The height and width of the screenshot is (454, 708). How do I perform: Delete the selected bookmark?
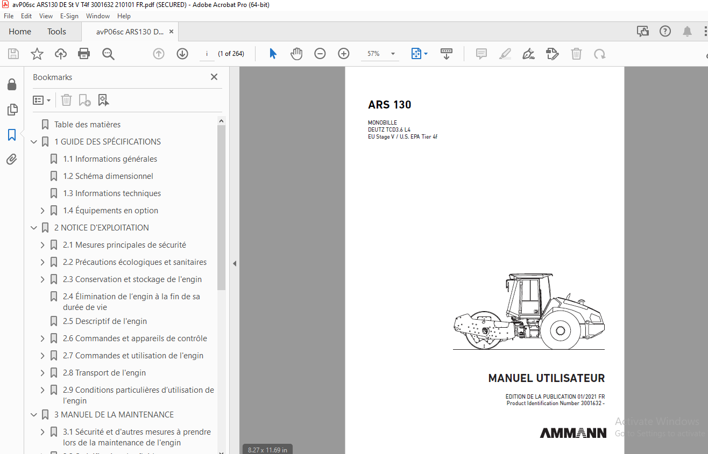click(x=66, y=100)
